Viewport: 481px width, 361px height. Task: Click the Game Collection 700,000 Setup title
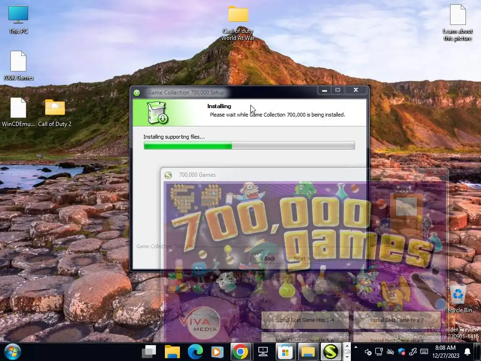click(186, 93)
